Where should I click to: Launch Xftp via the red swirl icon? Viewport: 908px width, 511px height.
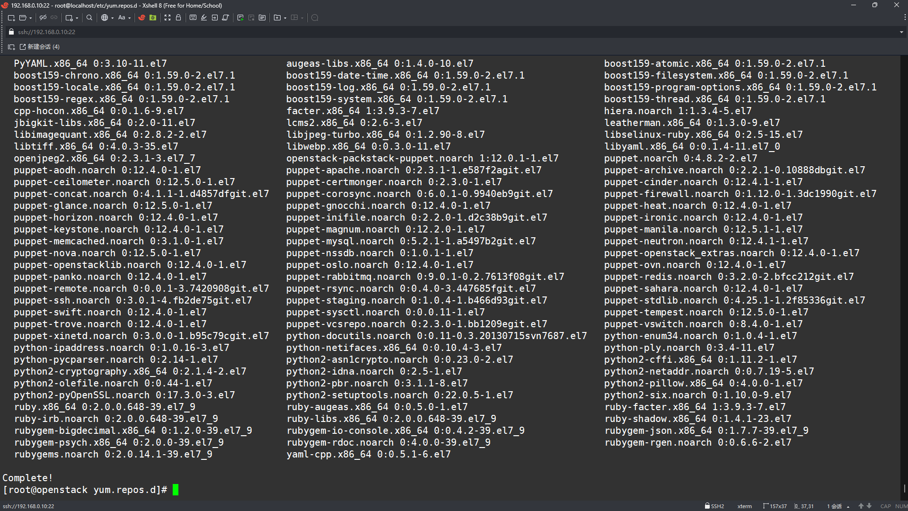pyautogui.click(x=141, y=18)
